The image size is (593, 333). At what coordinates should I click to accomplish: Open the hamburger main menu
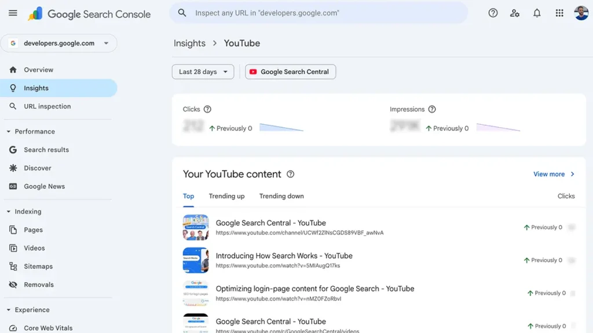13,13
